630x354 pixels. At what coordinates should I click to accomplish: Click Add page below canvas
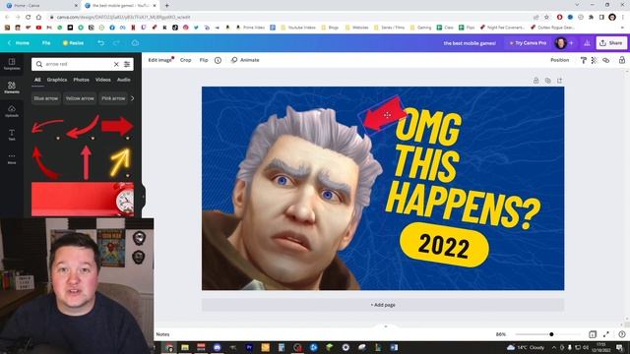[383, 305]
